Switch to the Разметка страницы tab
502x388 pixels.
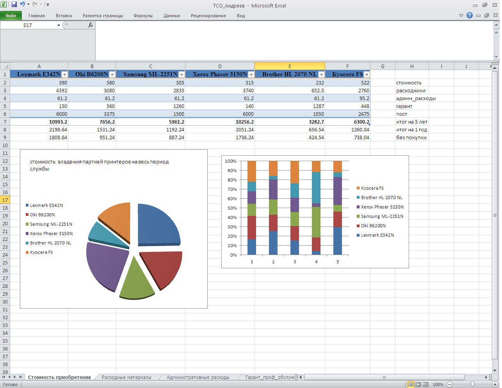103,16
